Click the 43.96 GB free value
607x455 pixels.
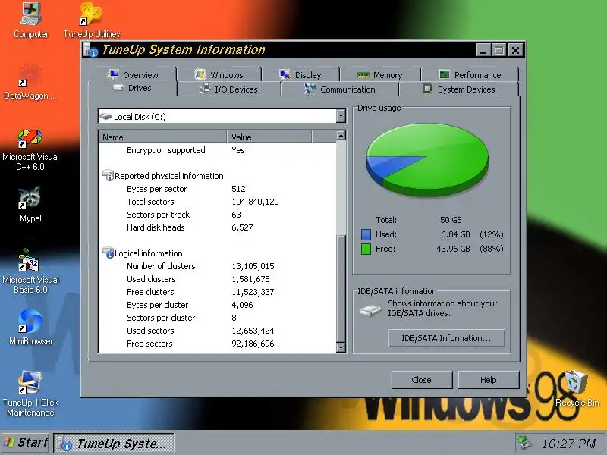pos(453,249)
